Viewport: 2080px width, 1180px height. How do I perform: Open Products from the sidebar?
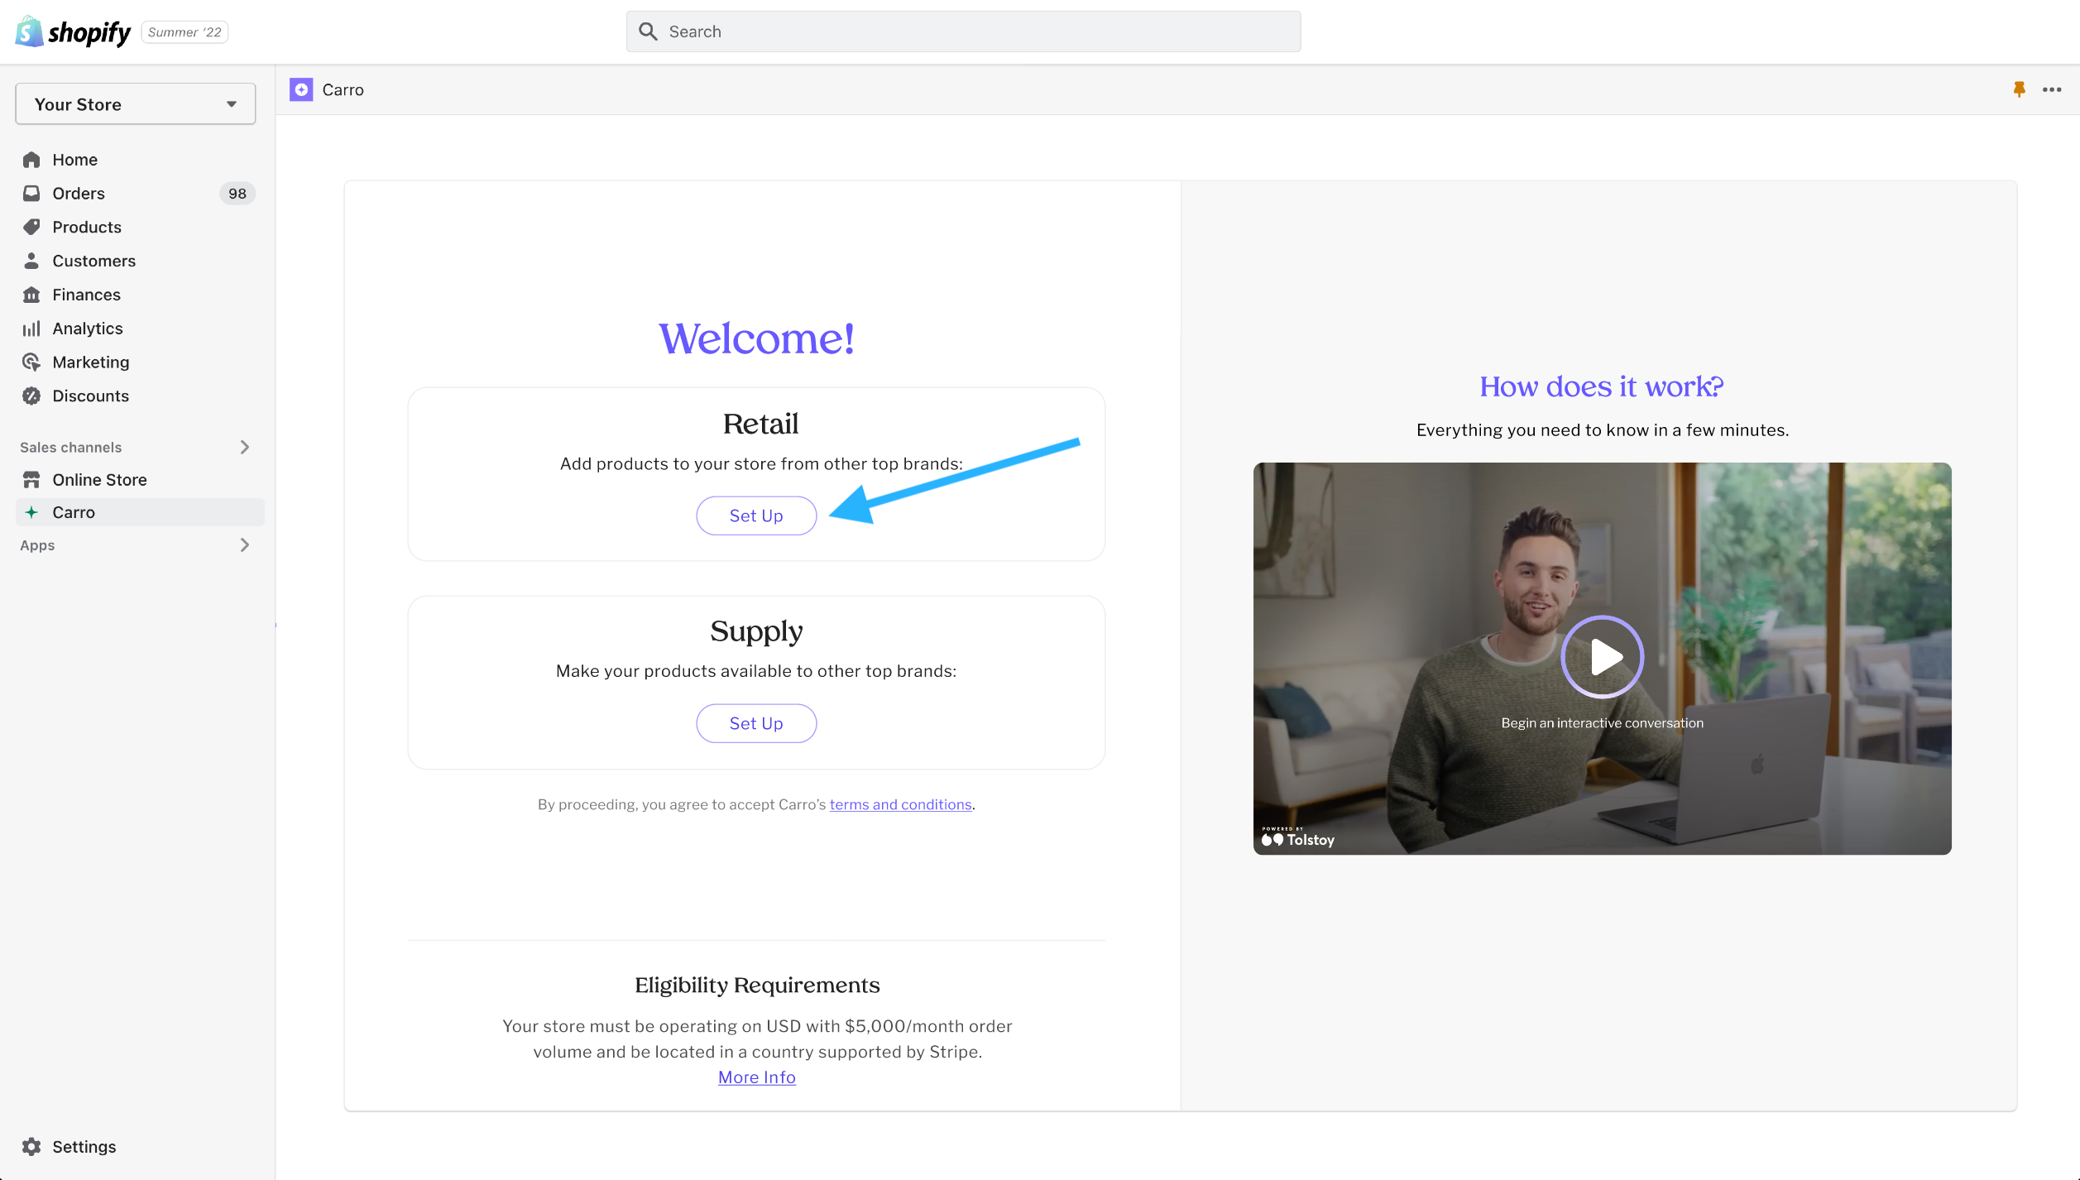[86, 227]
